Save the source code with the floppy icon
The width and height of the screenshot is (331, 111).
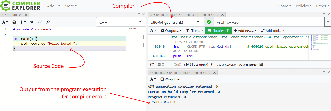(x=14, y=22)
